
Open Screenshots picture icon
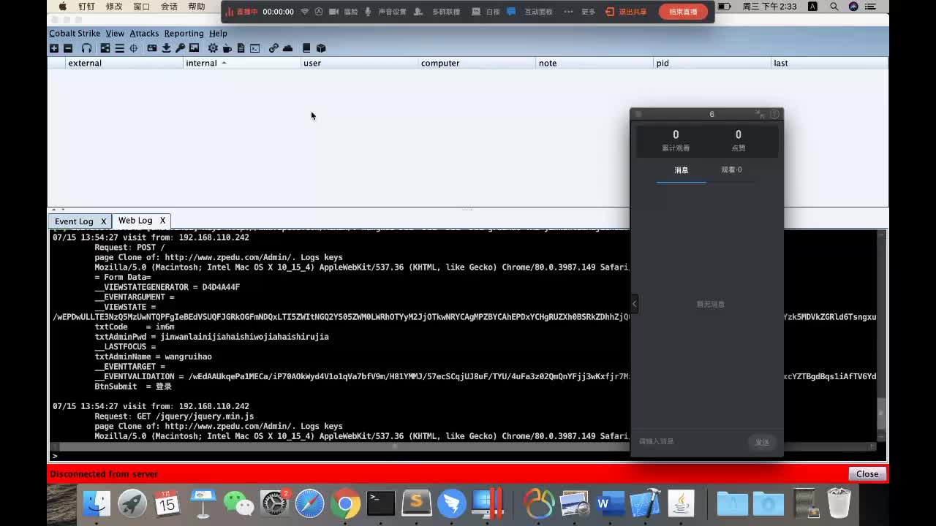[194, 48]
